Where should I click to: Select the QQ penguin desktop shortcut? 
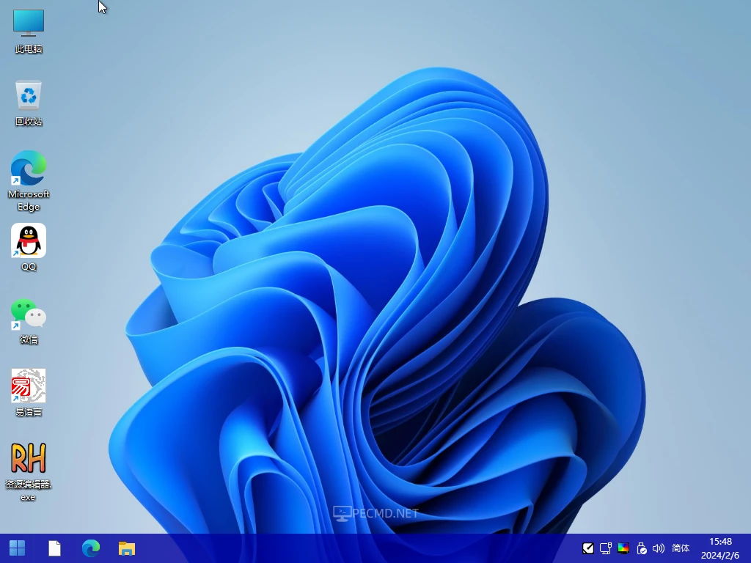(29, 248)
